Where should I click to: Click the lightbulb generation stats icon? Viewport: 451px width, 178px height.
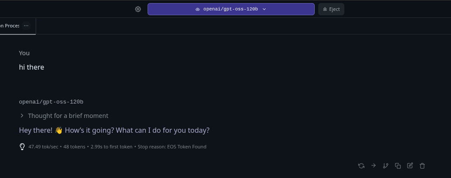[22, 147]
